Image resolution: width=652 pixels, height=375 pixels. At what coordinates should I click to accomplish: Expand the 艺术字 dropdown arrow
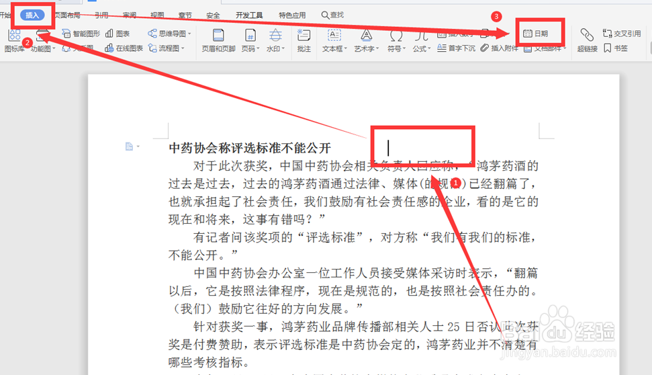pos(377,48)
